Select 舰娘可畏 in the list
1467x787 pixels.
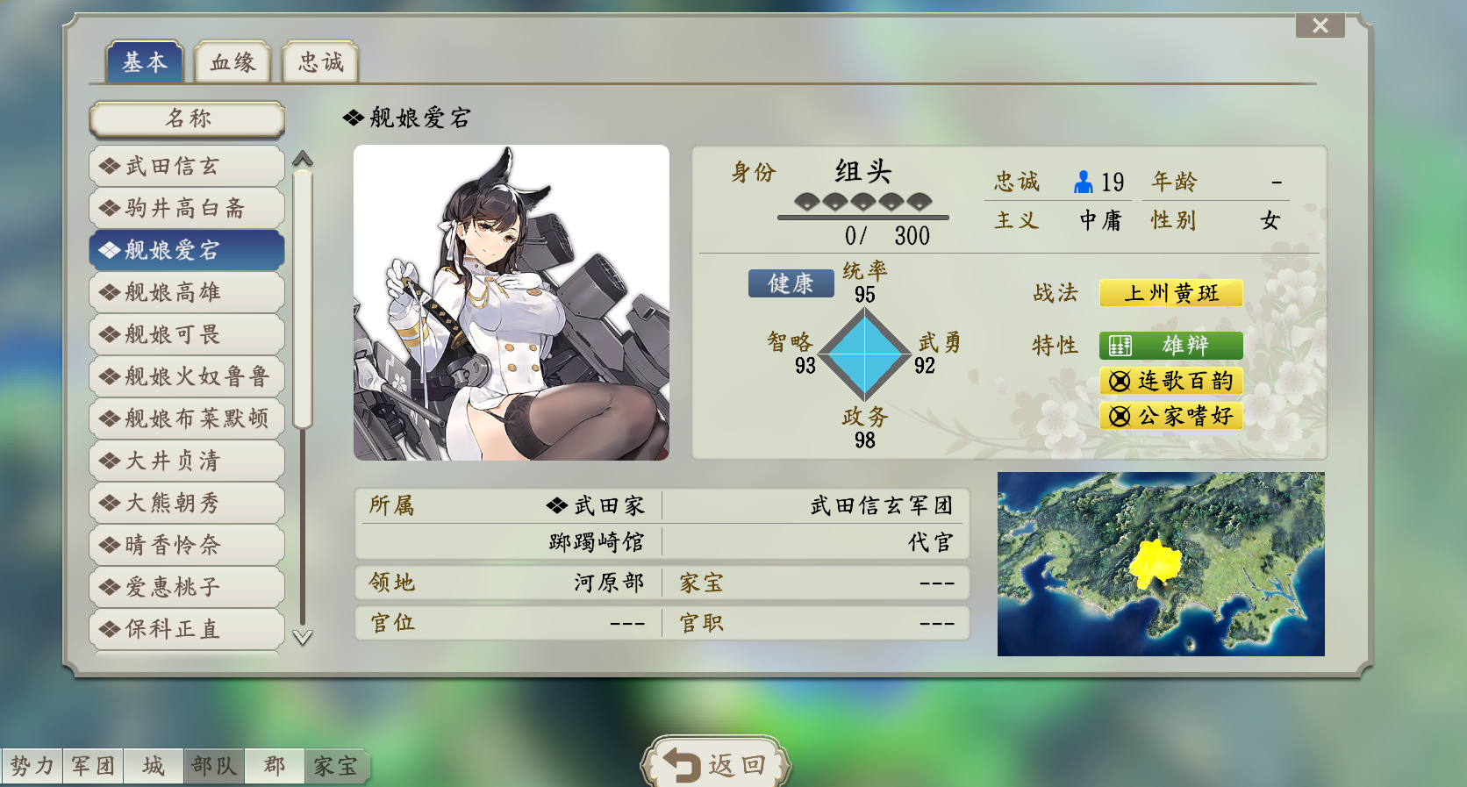pos(187,334)
